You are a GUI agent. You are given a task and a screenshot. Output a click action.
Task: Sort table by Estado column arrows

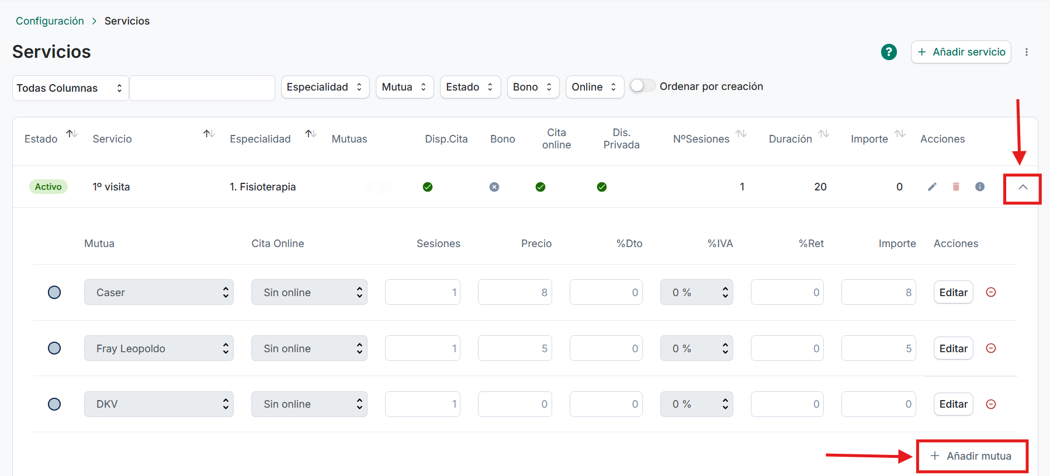point(72,134)
